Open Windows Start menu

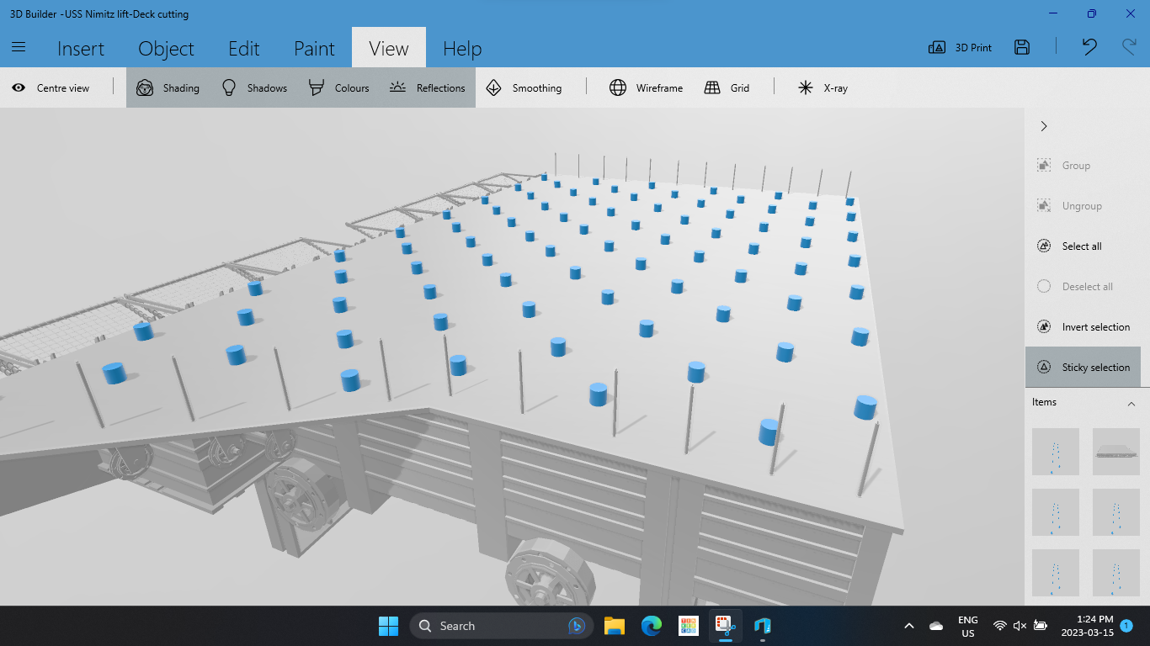click(388, 626)
